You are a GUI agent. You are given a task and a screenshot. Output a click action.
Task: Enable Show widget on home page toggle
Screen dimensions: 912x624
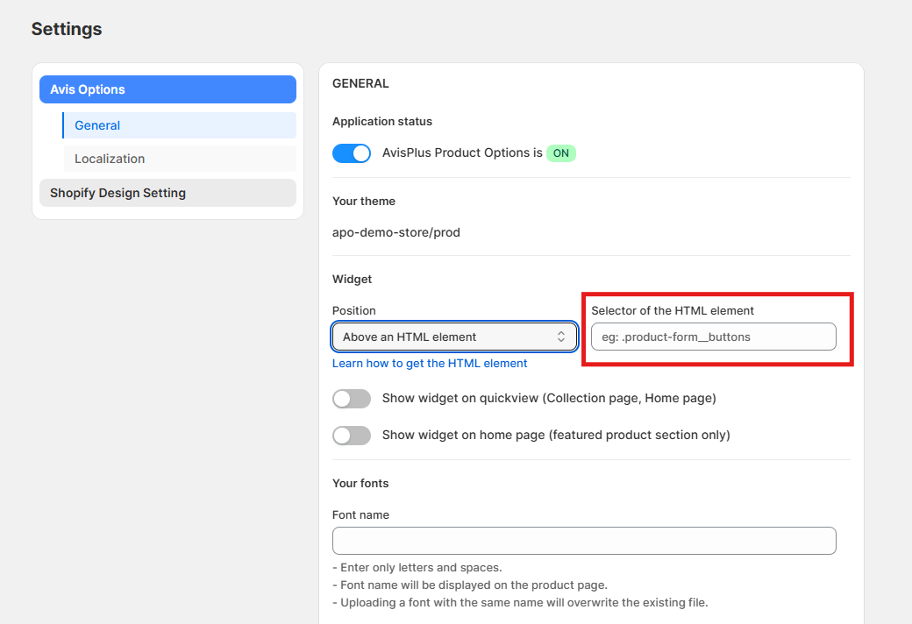point(352,436)
